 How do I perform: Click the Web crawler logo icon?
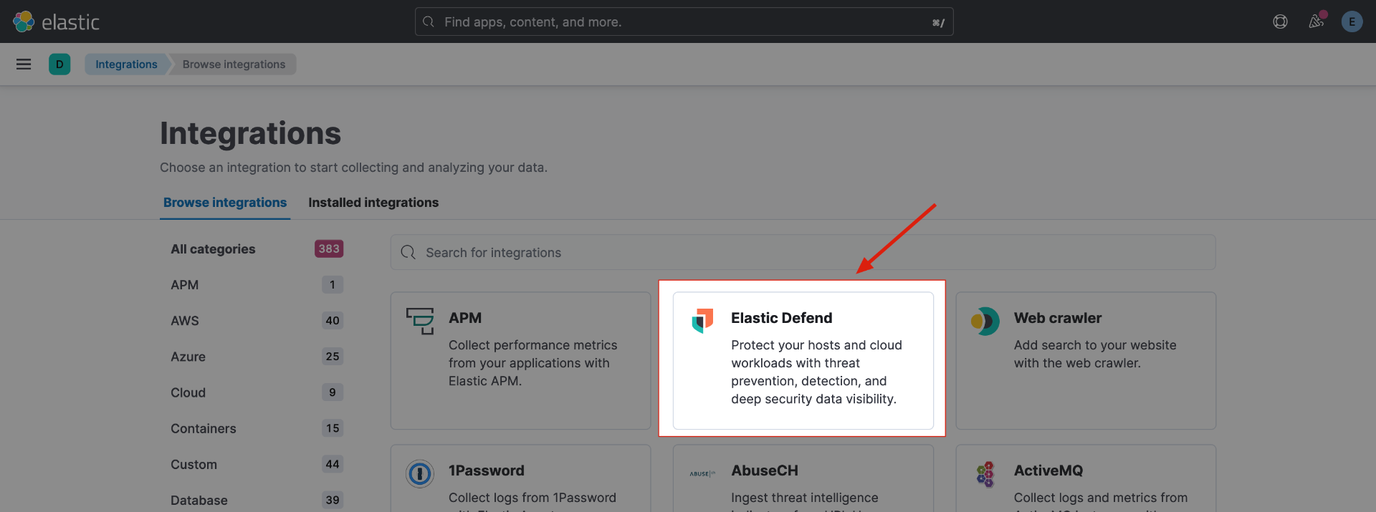point(985,321)
